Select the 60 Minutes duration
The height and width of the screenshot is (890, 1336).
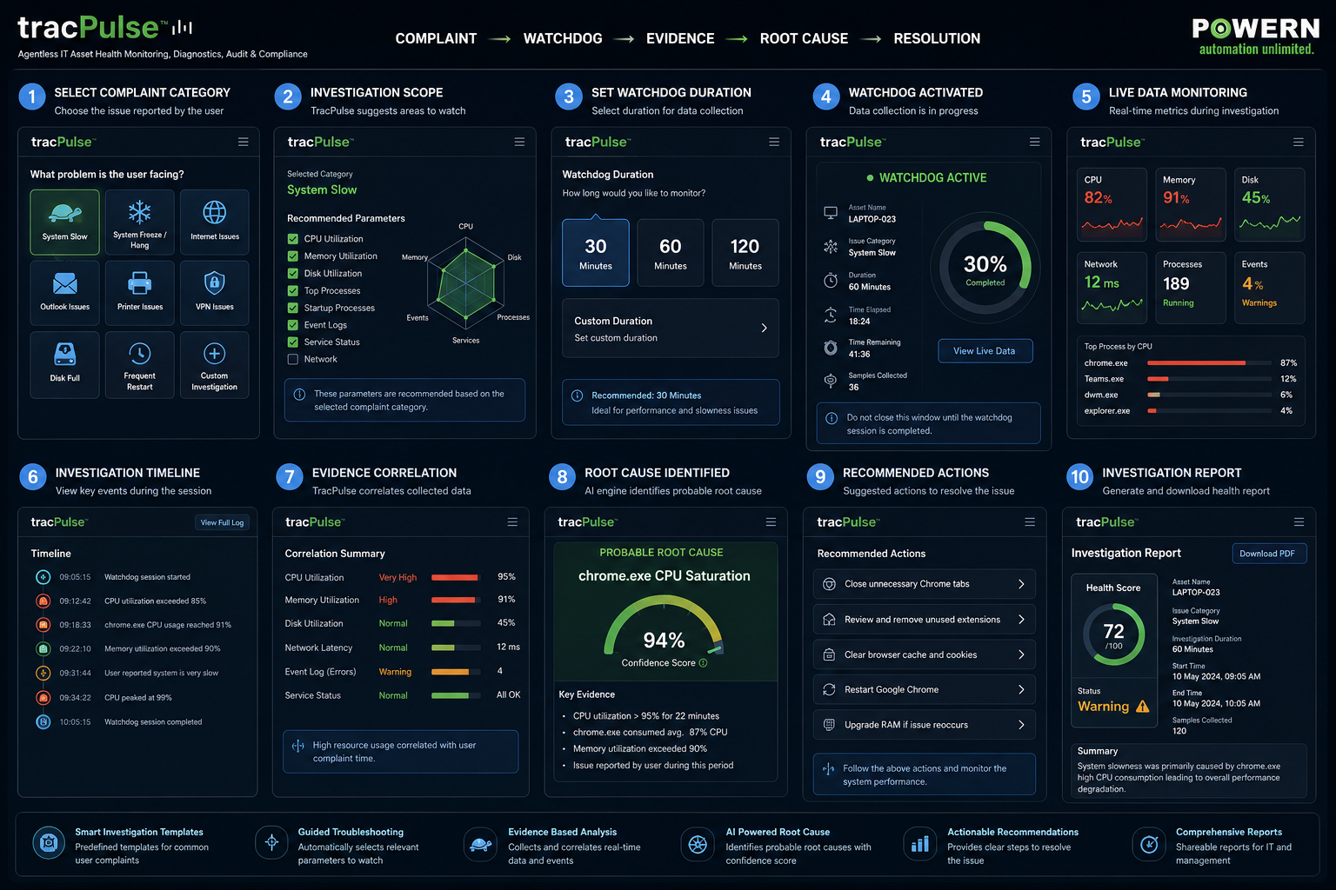click(x=671, y=253)
